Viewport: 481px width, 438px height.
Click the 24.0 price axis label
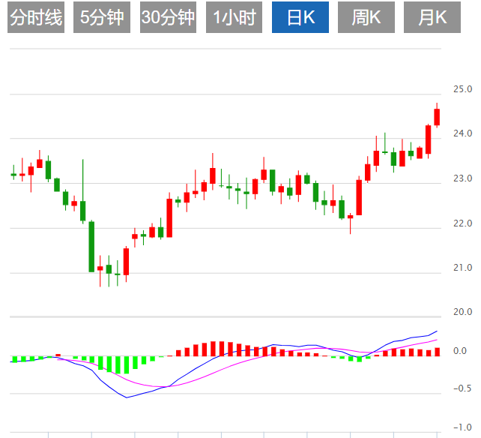pos(463,133)
